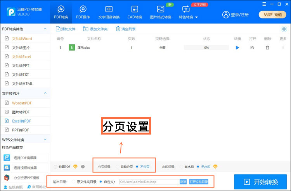Switch to grid view icon
Image resolution: width=291 pixels, height=191 pixels.
pyautogui.click(x=284, y=29)
